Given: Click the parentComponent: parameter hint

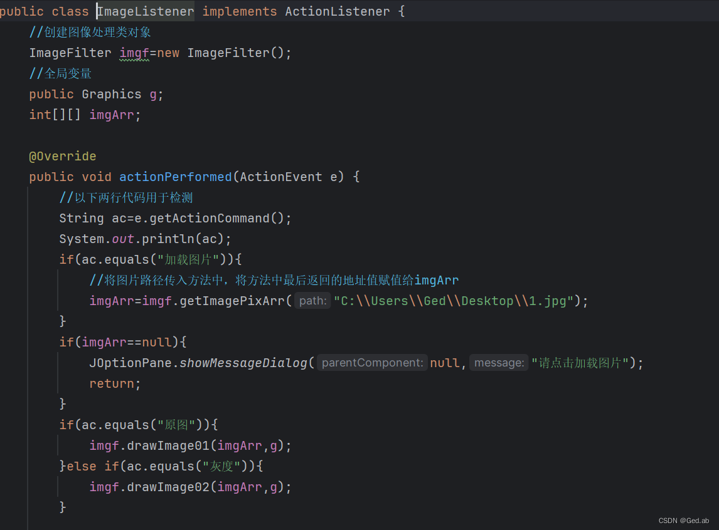Looking at the screenshot, I should pos(372,363).
